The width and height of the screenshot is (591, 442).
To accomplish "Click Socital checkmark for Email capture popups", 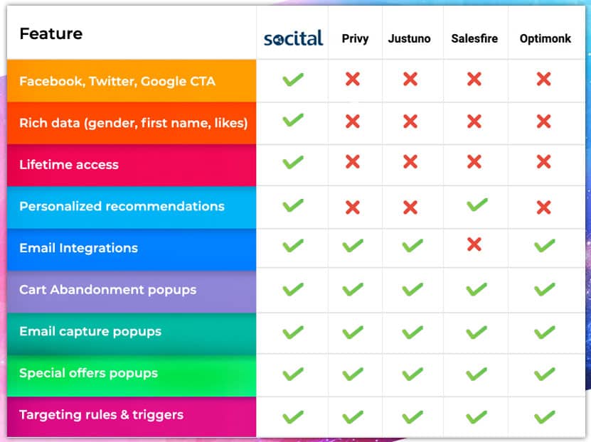I will pyautogui.click(x=292, y=332).
